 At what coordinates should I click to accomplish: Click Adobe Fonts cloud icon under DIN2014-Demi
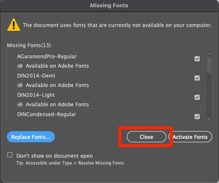(x=20, y=85)
